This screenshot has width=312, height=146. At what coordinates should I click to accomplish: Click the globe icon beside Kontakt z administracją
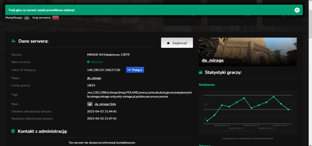[13, 131]
